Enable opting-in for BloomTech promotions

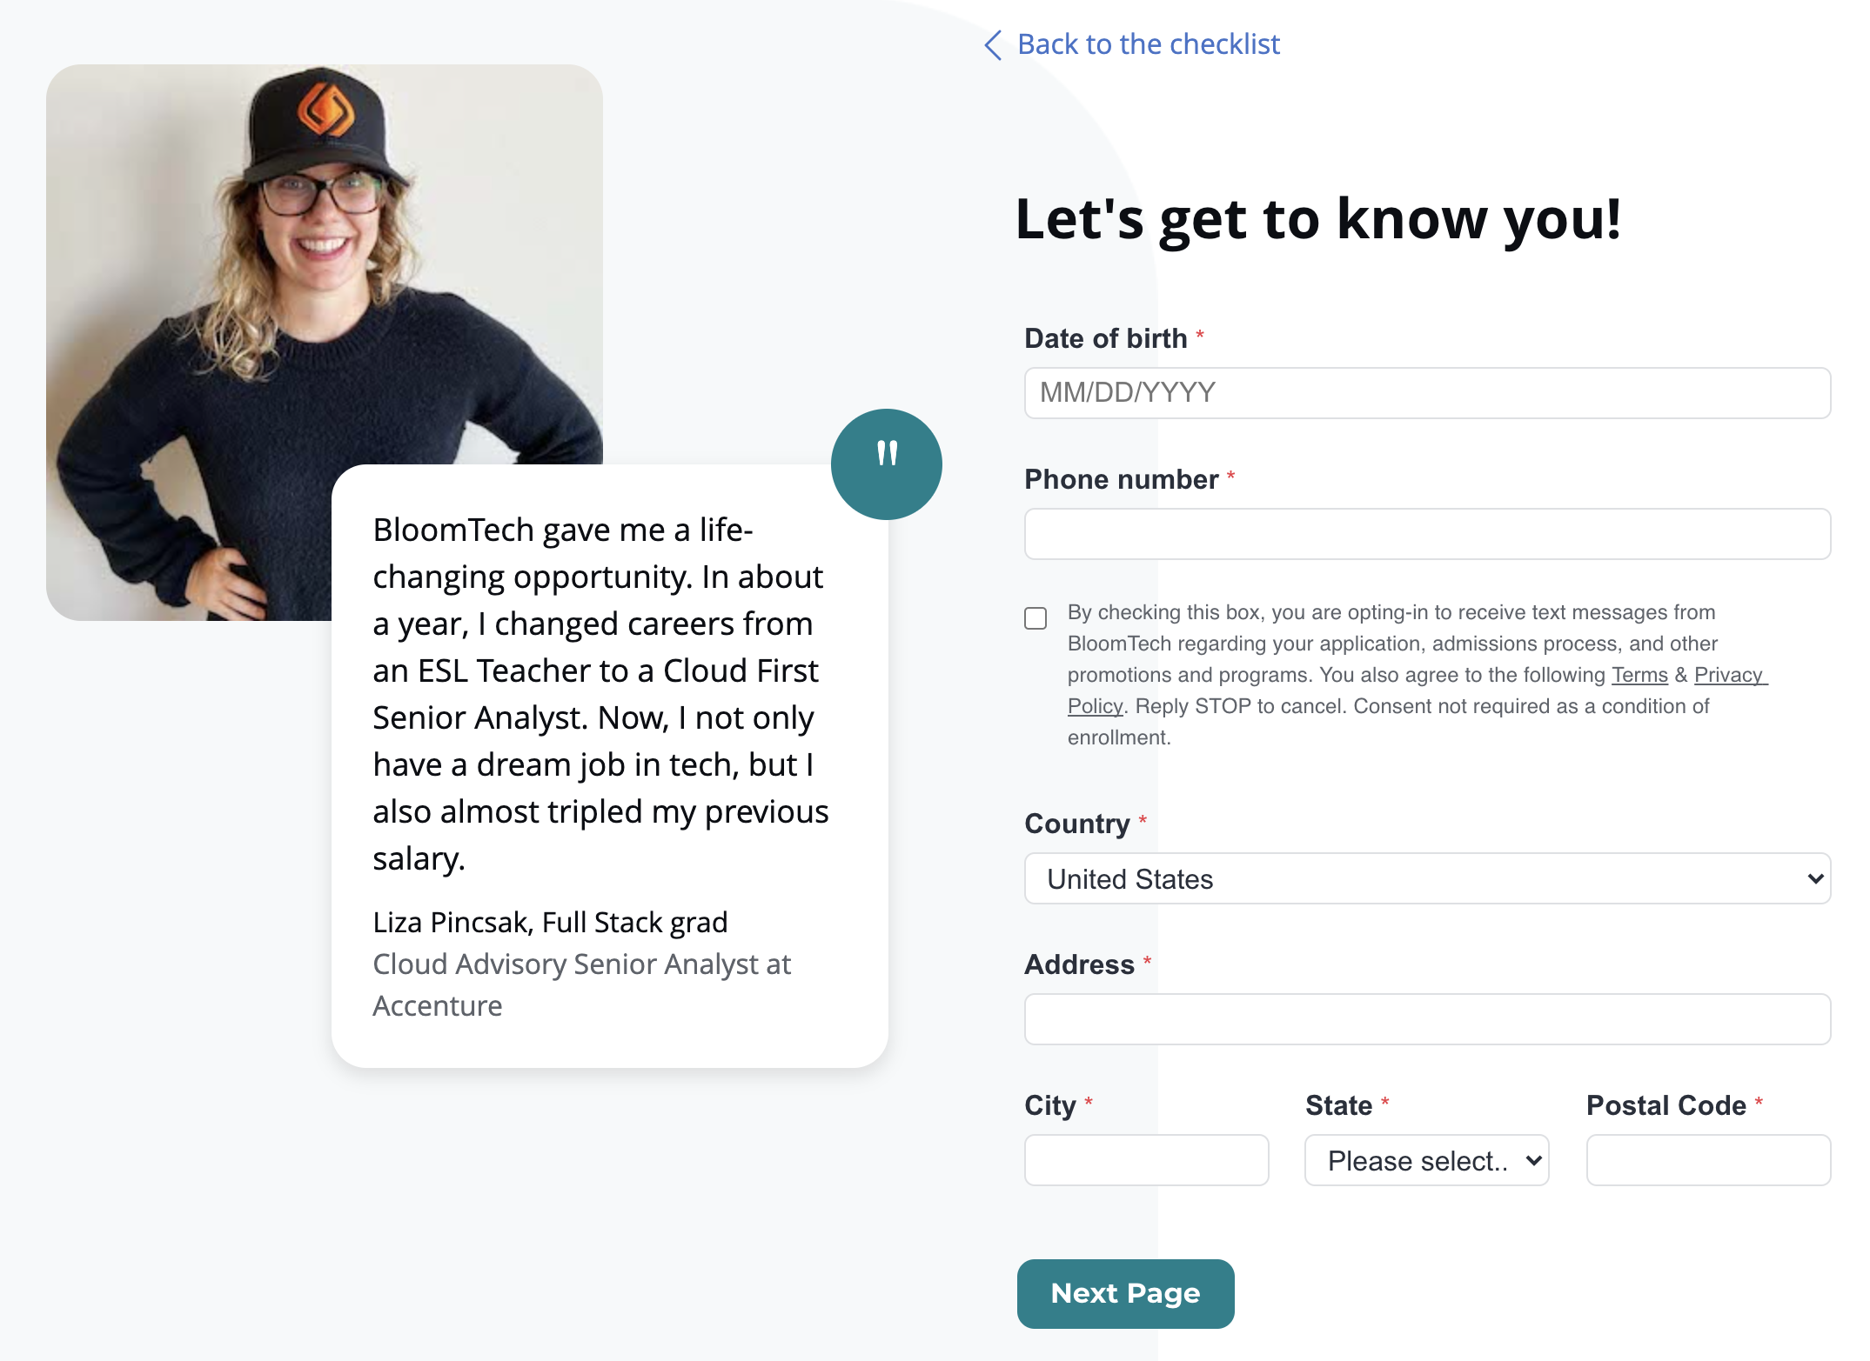tap(1036, 617)
